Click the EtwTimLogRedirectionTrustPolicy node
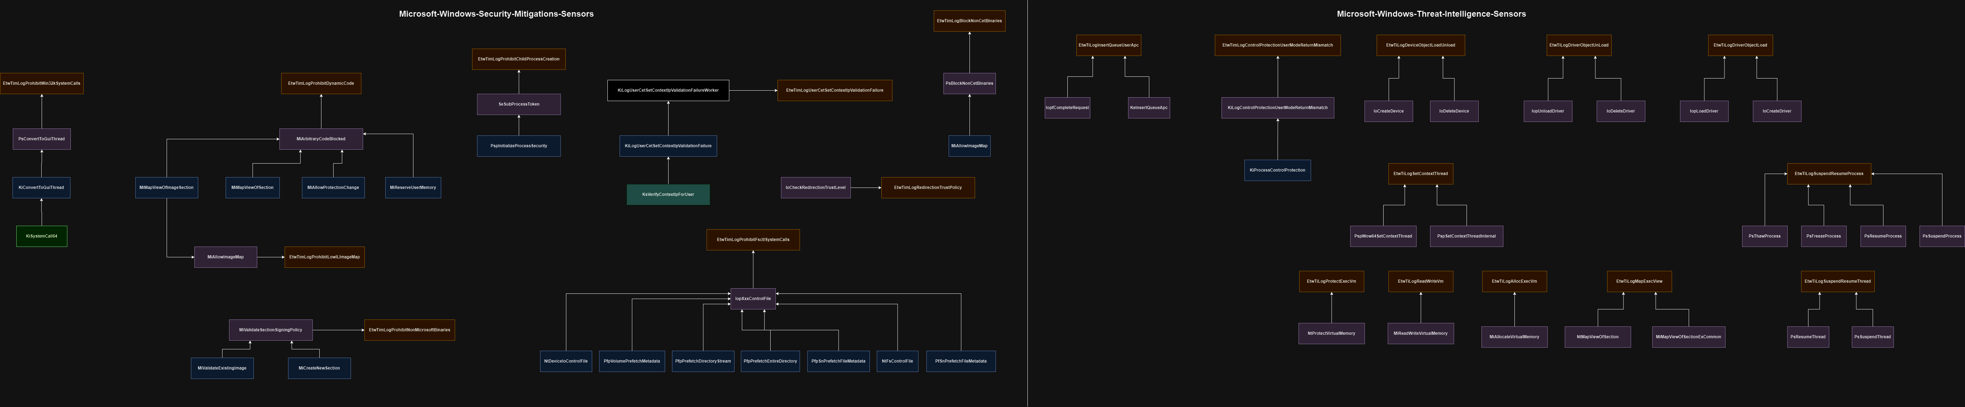 click(927, 188)
